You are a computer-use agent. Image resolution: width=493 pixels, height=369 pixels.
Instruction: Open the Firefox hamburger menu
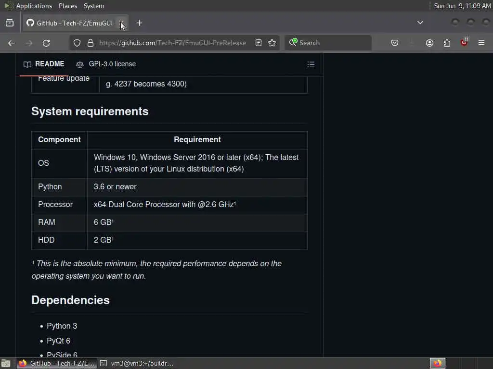coord(481,43)
